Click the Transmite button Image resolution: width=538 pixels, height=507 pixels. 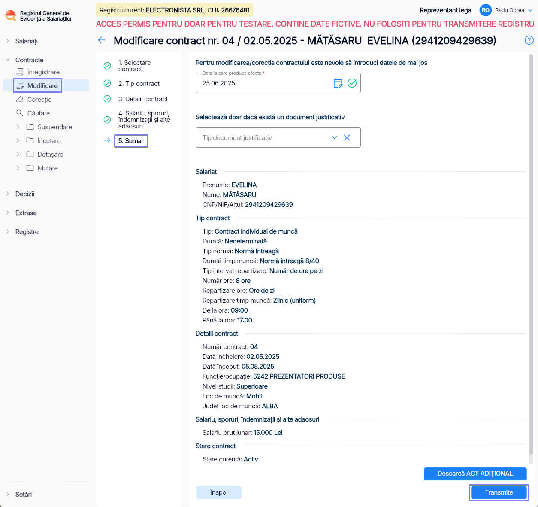(x=499, y=492)
